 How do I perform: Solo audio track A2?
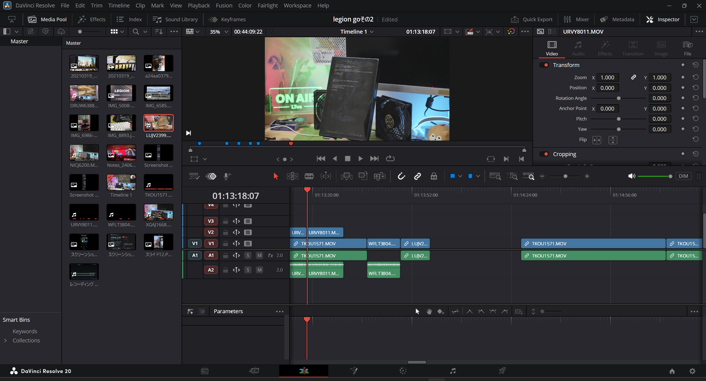(x=248, y=270)
